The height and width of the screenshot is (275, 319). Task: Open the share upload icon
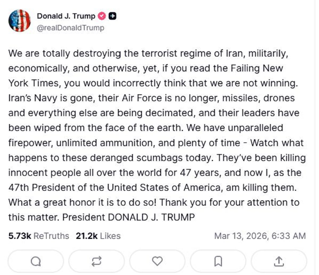(x=279, y=261)
